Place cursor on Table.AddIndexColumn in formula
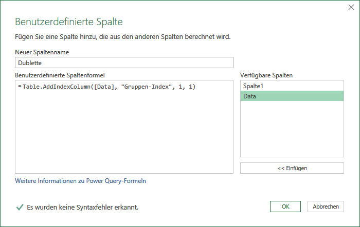Viewport: 360px width, 227px height. (x=57, y=87)
